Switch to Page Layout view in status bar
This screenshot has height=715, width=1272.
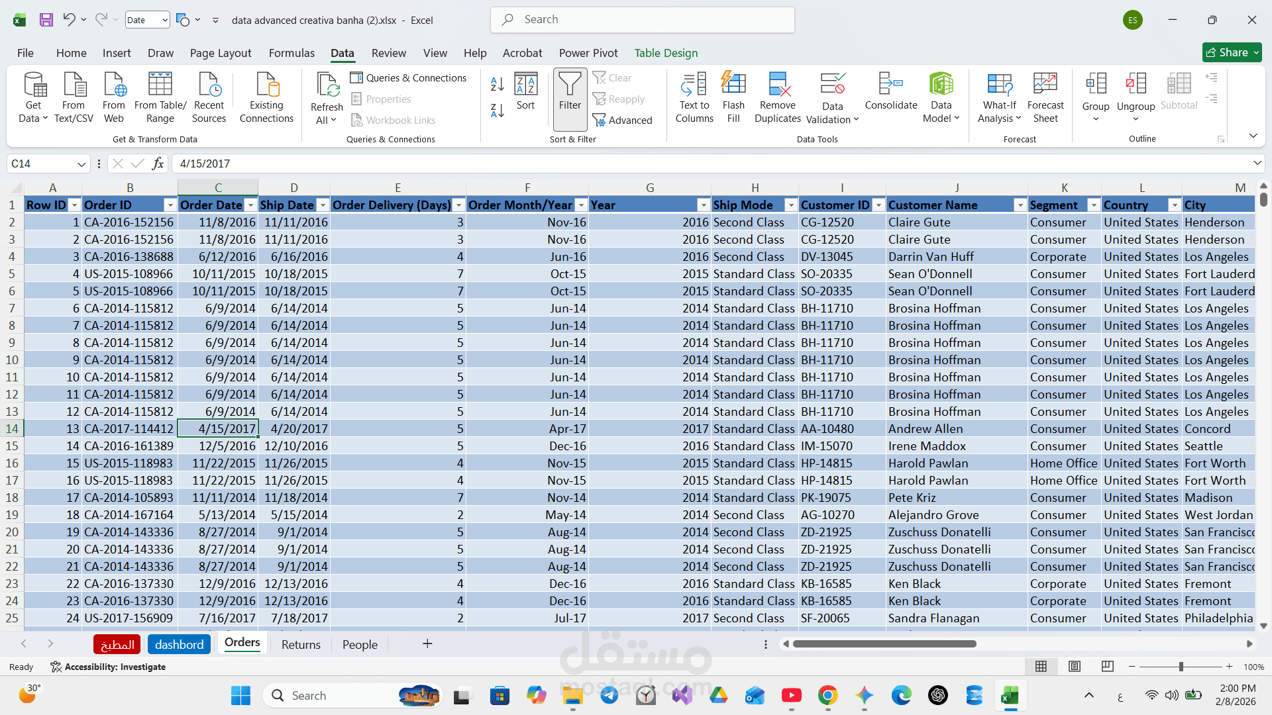[x=1075, y=667]
